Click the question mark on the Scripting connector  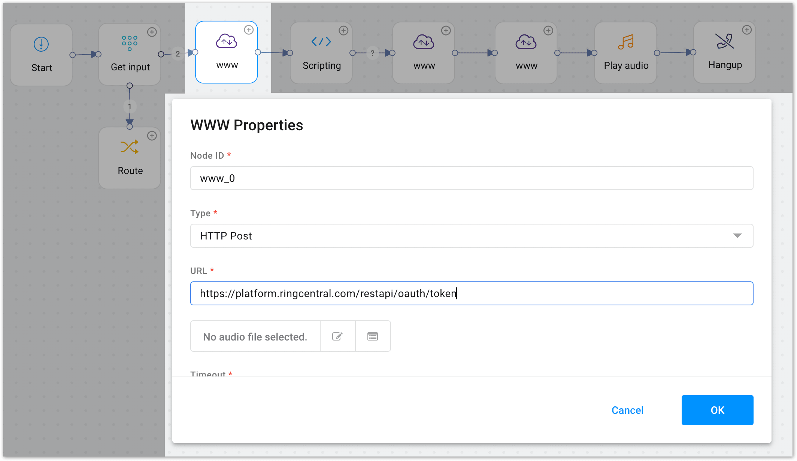click(372, 53)
